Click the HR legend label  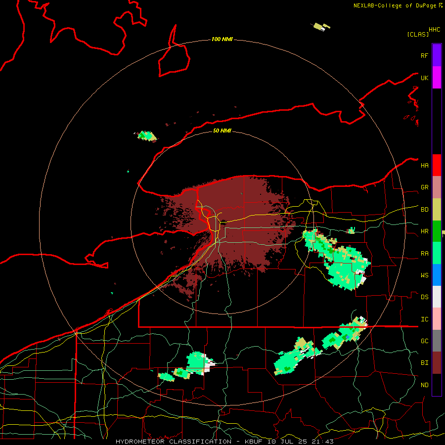424,231
